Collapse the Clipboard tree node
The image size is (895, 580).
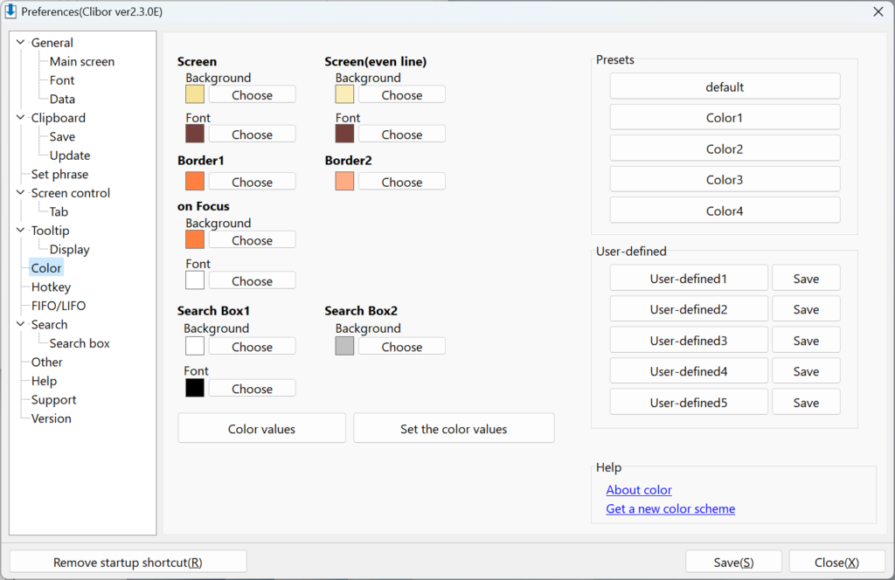point(21,117)
